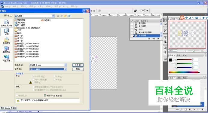Create new document from current history state
Screen dimensions: 208x113
[x=149, y=38]
